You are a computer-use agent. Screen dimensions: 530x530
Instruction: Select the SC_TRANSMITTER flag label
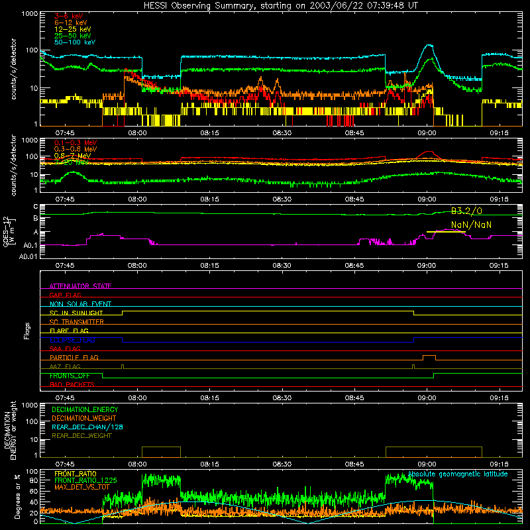coord(77,322)
